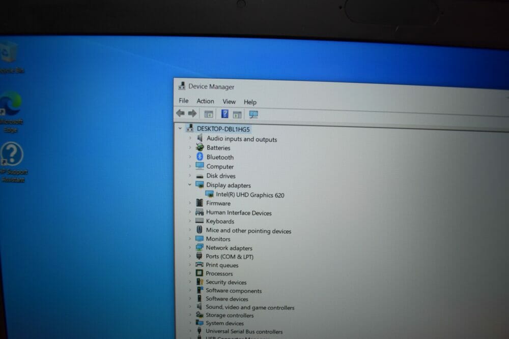The height and width of the screenshot is (339, 509).
Task: Select the Storage controllers label
Action: coord(230,315)
